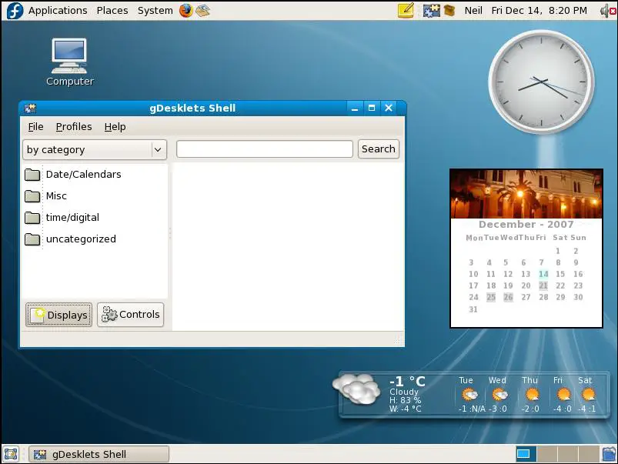The height and width of the screenshot is (464, 618).
Task: Expand the Date/Calendars category folder
Action: pyautogui.click(x=83, y=175)
